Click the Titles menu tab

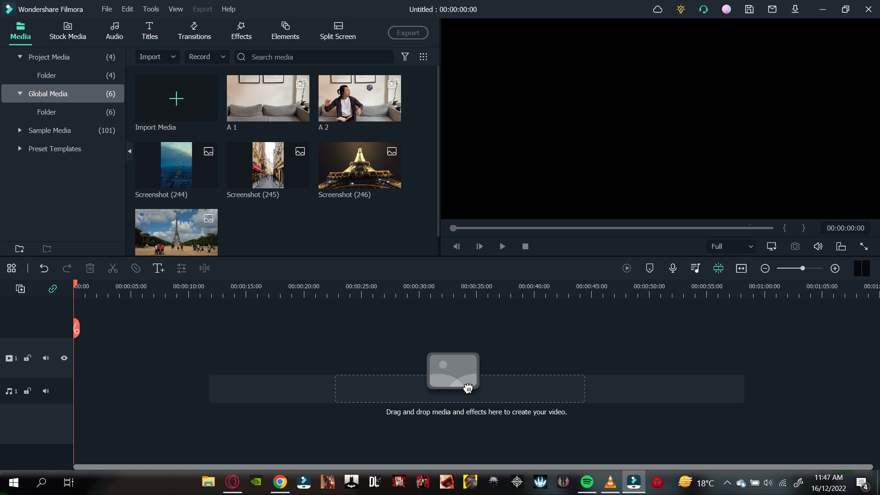click(150, 30)
